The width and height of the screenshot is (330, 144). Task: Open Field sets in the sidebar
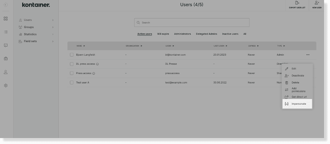pos(30,41)
